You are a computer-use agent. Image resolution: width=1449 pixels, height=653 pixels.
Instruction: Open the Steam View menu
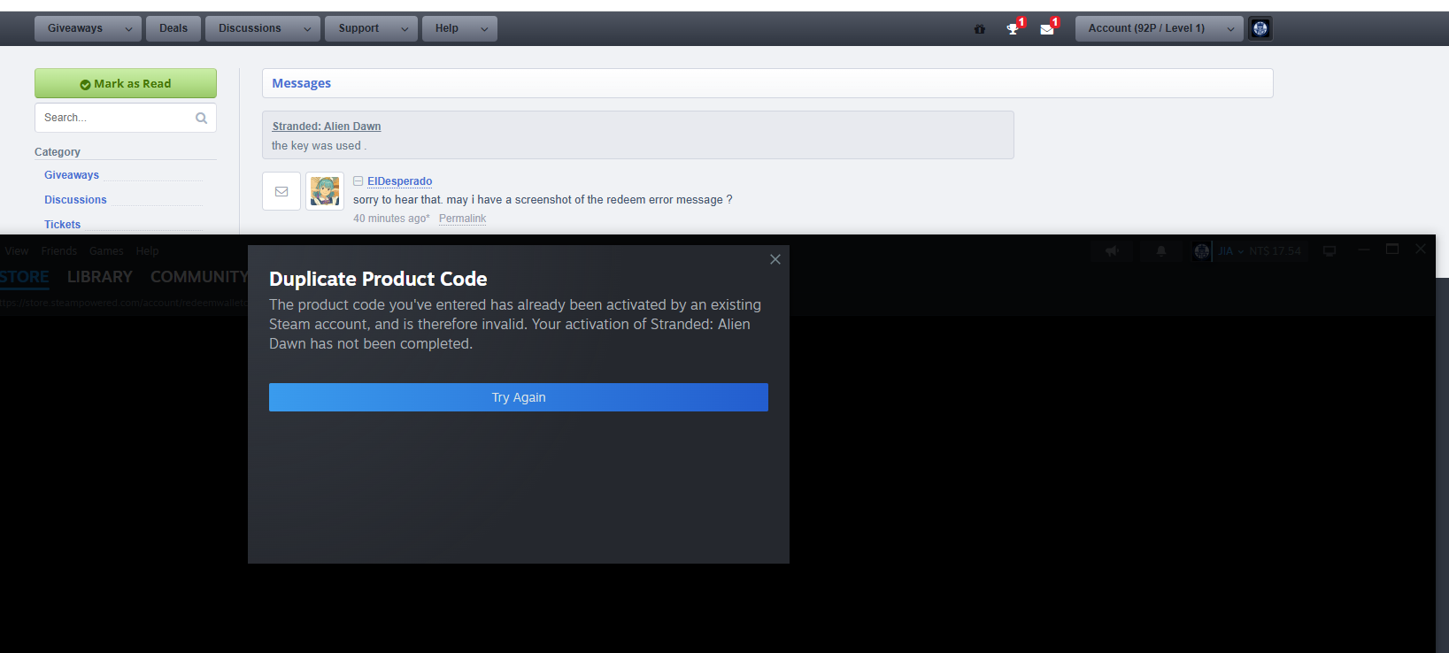point(17,251)
